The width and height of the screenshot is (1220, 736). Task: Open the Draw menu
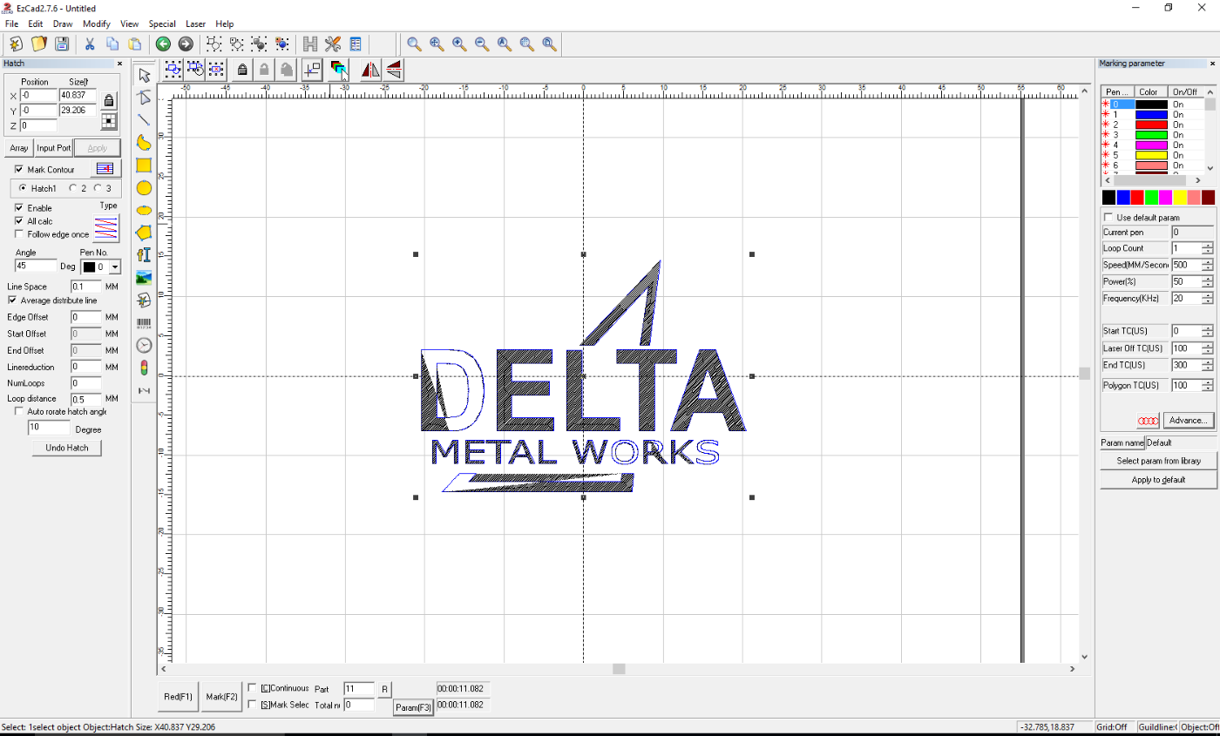pyautogui.click(x=63, y=24)
